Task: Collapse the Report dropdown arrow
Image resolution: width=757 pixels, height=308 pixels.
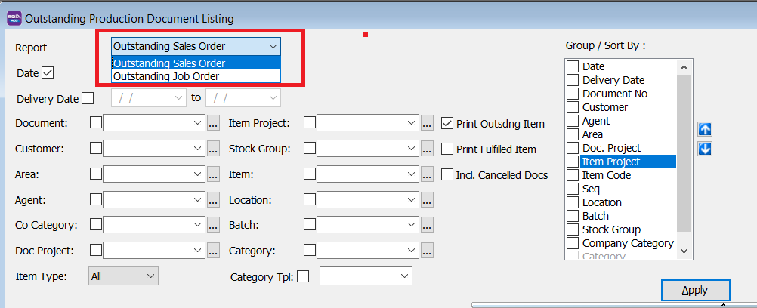Action: click(272, 46)
